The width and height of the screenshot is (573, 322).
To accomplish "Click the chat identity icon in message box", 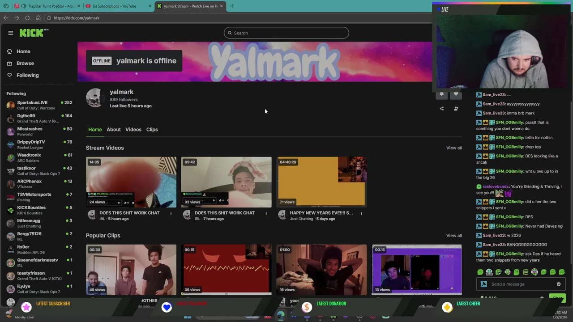I will (x=483, y=284).
